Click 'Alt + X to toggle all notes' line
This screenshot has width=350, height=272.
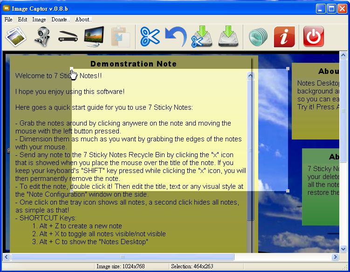click(103, 234)
